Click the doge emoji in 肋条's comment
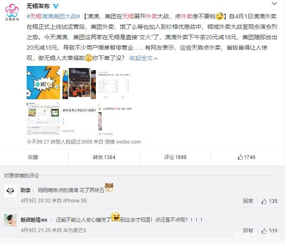Viewport: 285px width, 245px height. [109, 188]
